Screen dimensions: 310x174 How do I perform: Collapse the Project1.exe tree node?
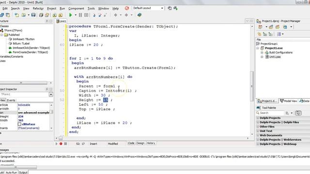point(258,48)
